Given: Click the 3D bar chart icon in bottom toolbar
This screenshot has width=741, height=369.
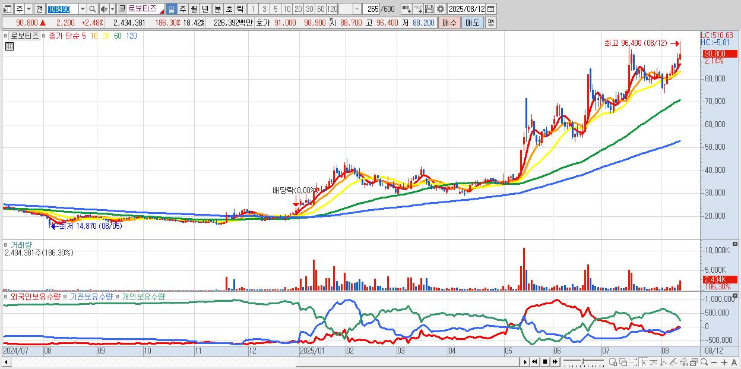Looking at the screenshot, I should [683, 362].
